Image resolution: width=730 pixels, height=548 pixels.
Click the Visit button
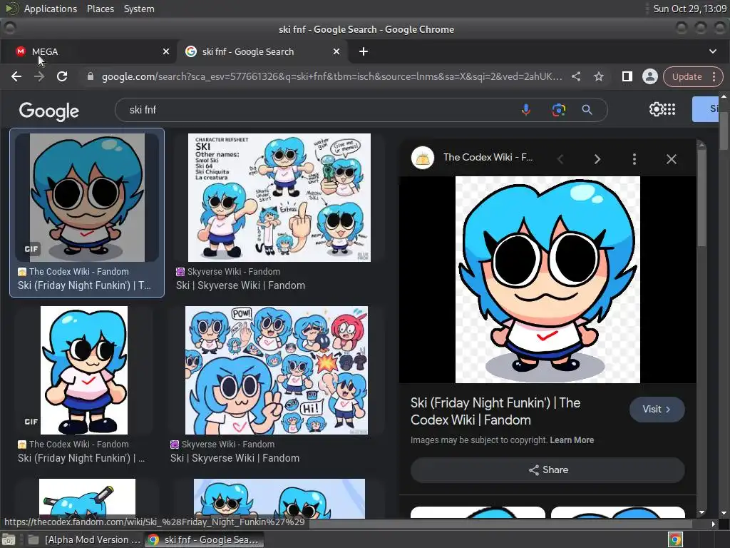click(x=657, y=410)
